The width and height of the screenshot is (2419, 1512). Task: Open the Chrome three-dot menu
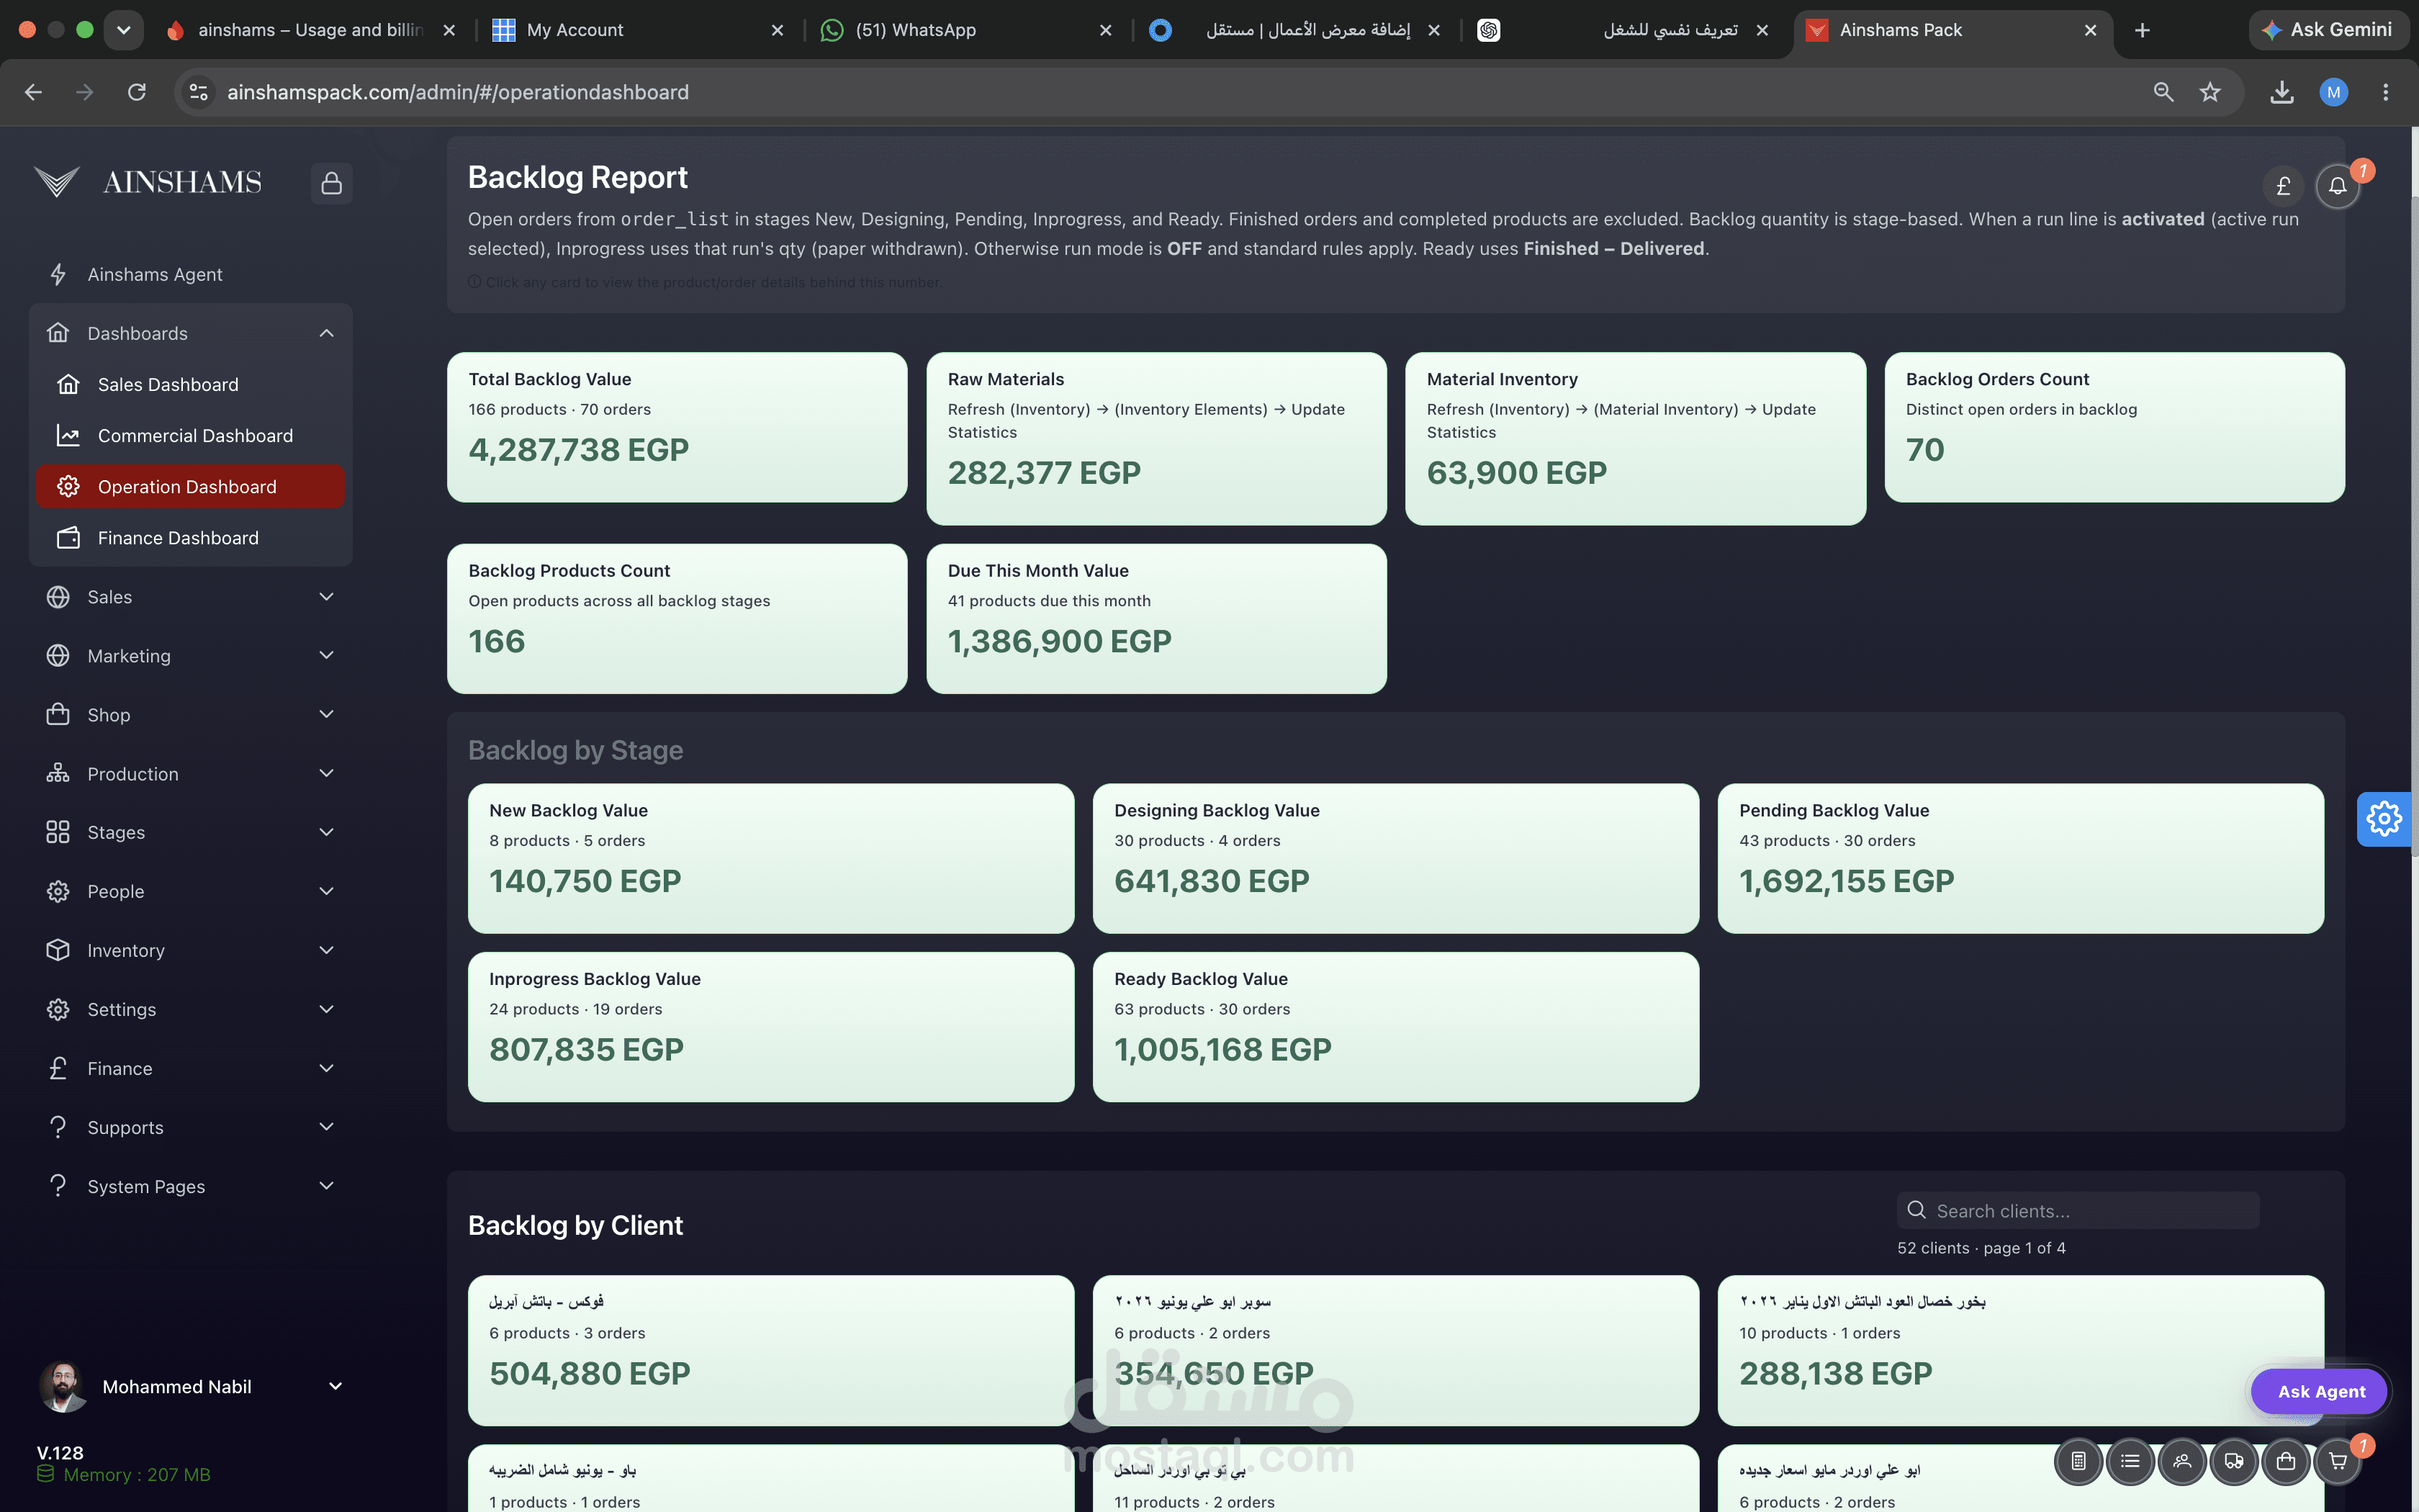coord(2385,92)
